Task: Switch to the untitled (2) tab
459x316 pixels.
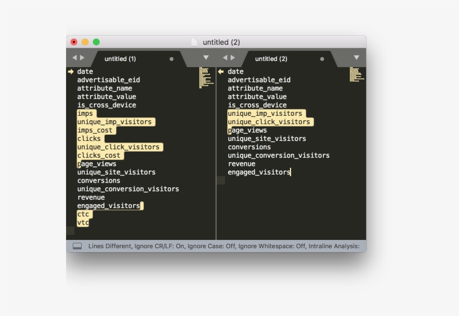Action: (271, 59)
